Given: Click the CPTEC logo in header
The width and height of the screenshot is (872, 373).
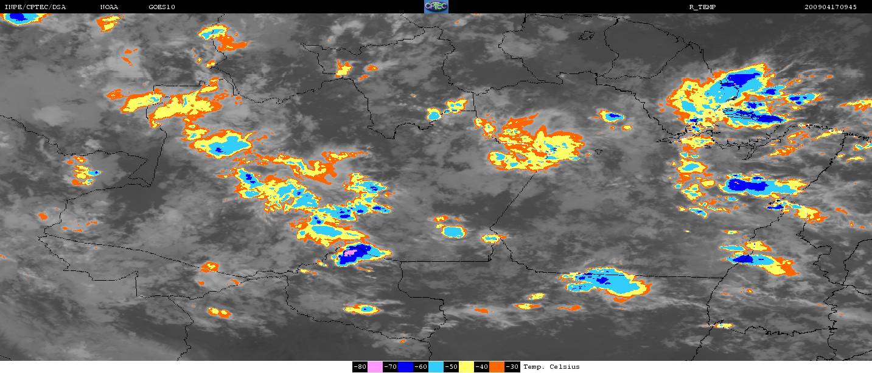Looking at the screenshot, I should [436, 7].
